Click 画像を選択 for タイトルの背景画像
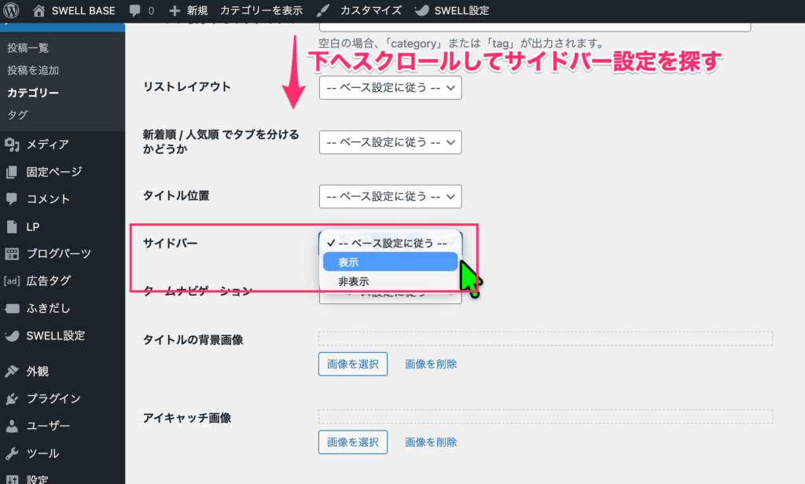The image size is (805, 484). [352, 364]
